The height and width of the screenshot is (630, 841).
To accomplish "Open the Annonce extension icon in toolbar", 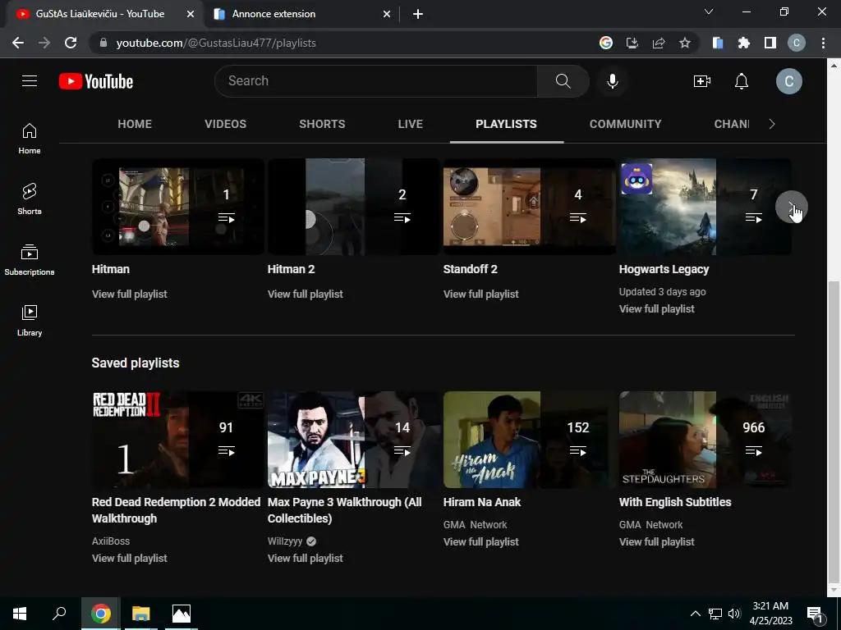I will click(x=718, y=43).
